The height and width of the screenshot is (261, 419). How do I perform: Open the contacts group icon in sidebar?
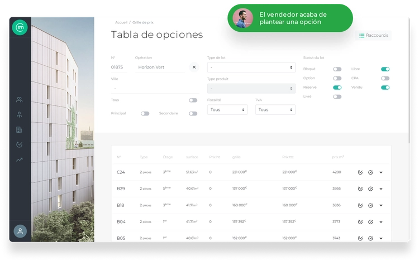coord(20,100)
